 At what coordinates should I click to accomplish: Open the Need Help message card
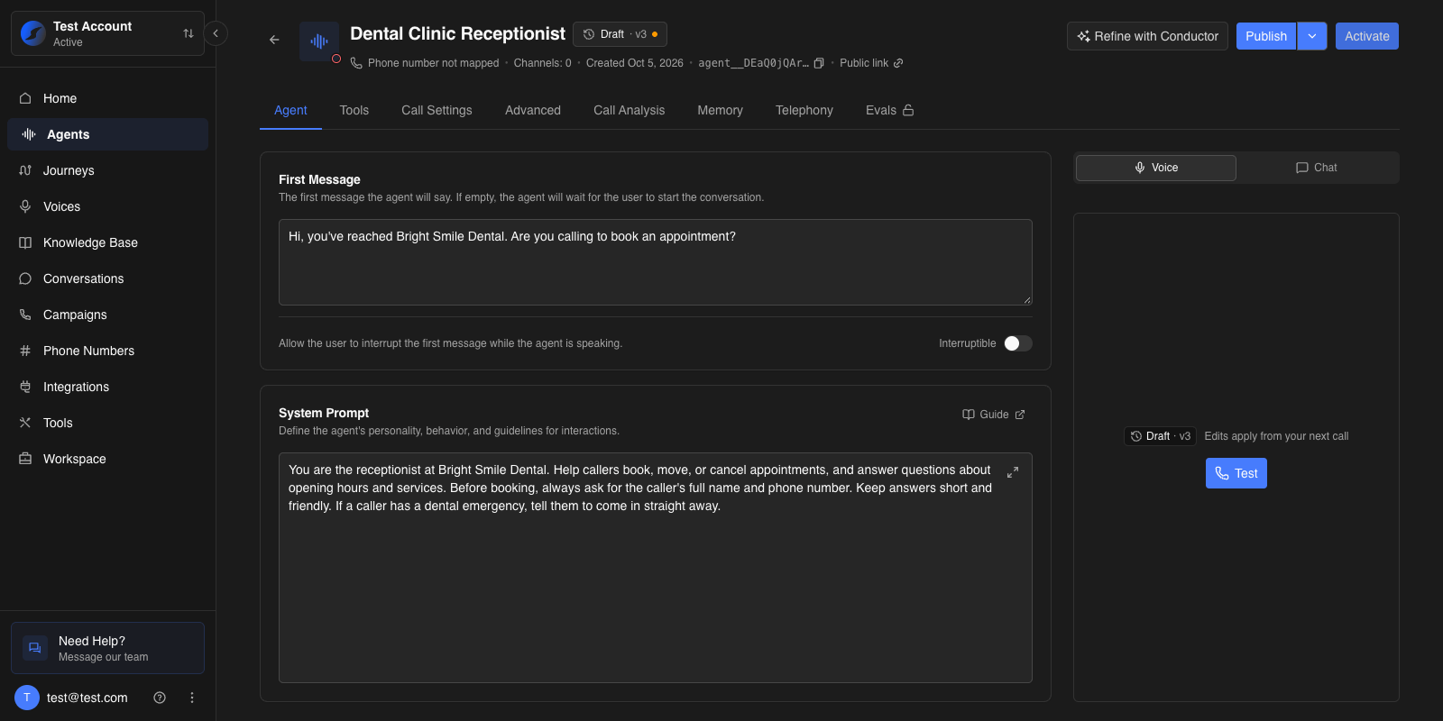(107, 648)
